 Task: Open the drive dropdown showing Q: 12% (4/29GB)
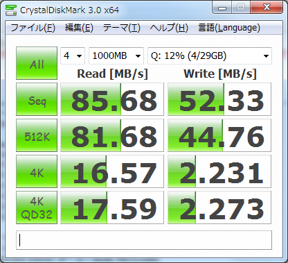[210, 56]
